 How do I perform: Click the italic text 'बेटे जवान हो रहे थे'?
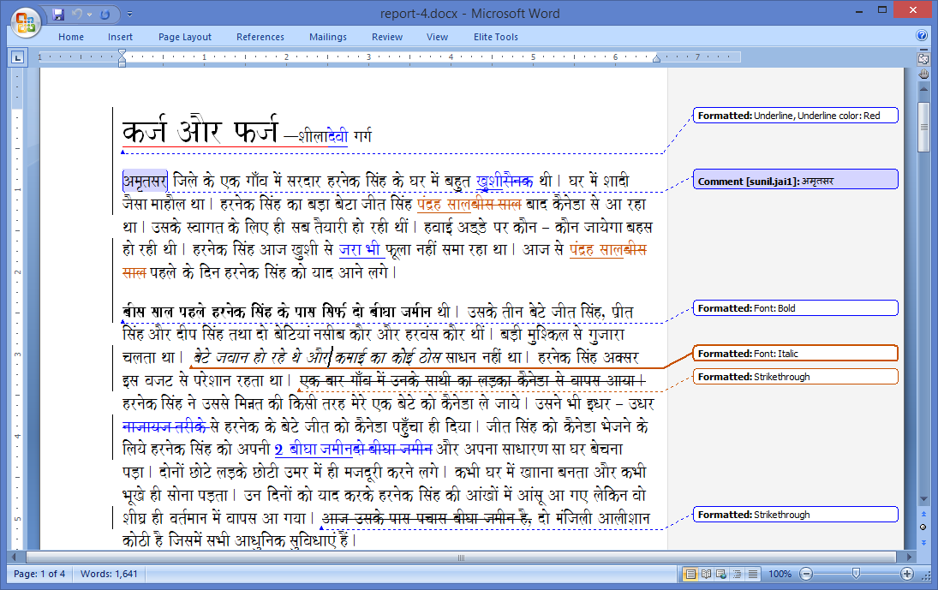point(249,357)
